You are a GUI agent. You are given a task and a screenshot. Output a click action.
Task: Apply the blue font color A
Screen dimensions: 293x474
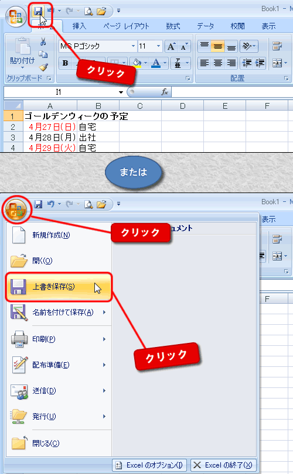tap(156, 63)
